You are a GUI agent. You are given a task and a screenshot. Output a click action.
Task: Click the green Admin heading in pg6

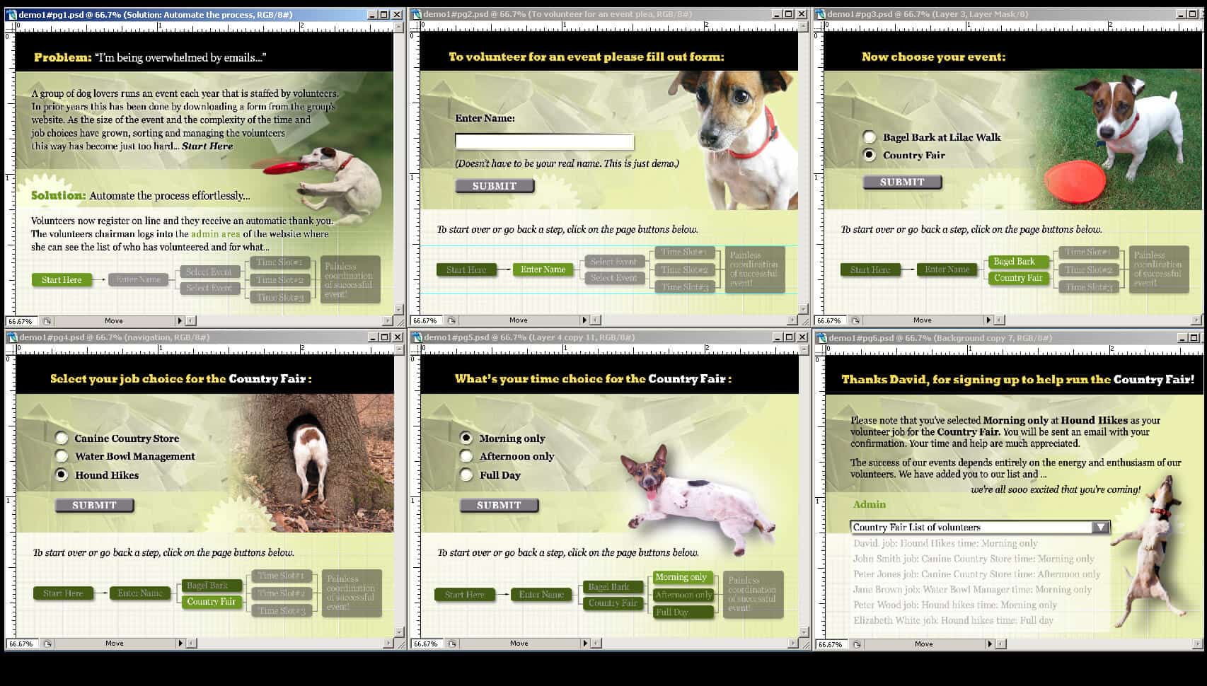(869, 504)
